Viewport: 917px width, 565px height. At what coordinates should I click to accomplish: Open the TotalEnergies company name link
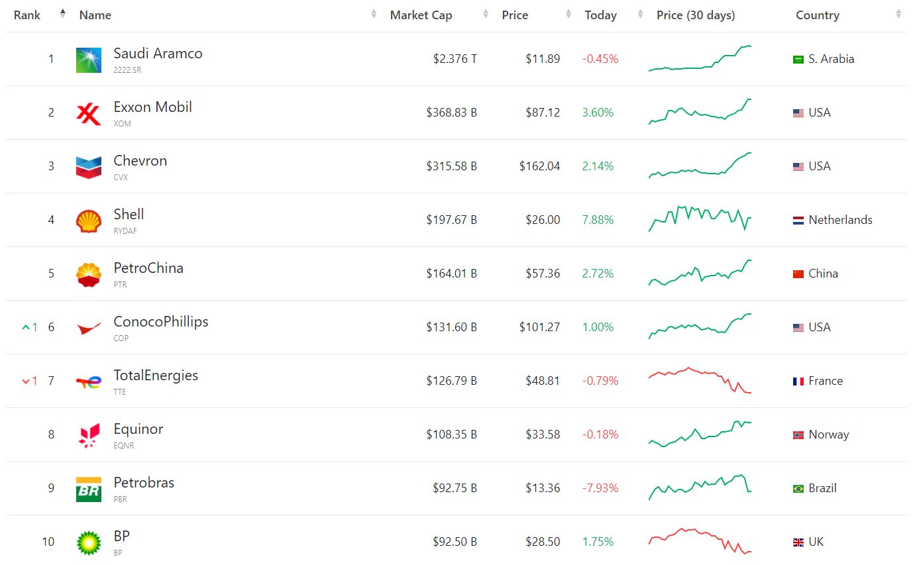click(x=156, y=376)
